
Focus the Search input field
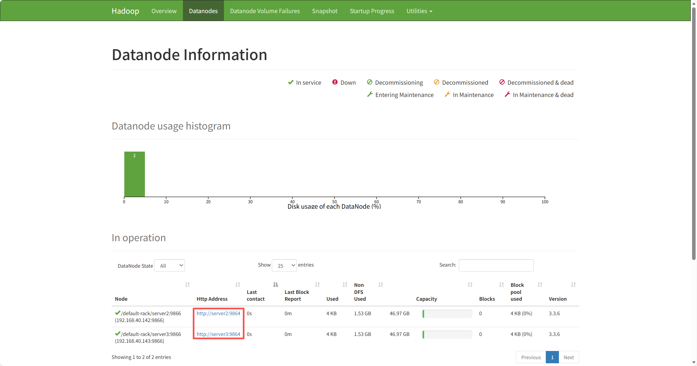pyautogui.click(x=496, y=265)
